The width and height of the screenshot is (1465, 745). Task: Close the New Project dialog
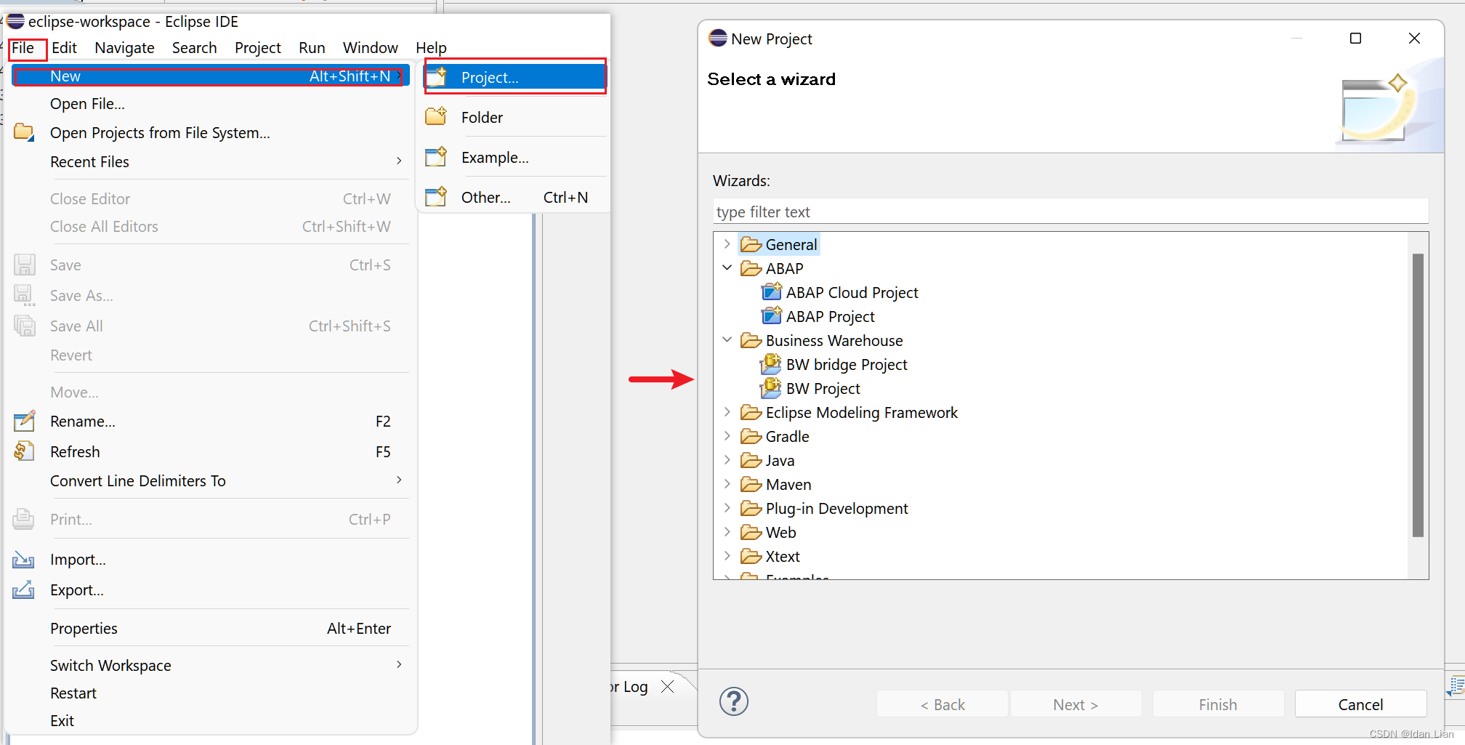click(x=1414, y=38)
